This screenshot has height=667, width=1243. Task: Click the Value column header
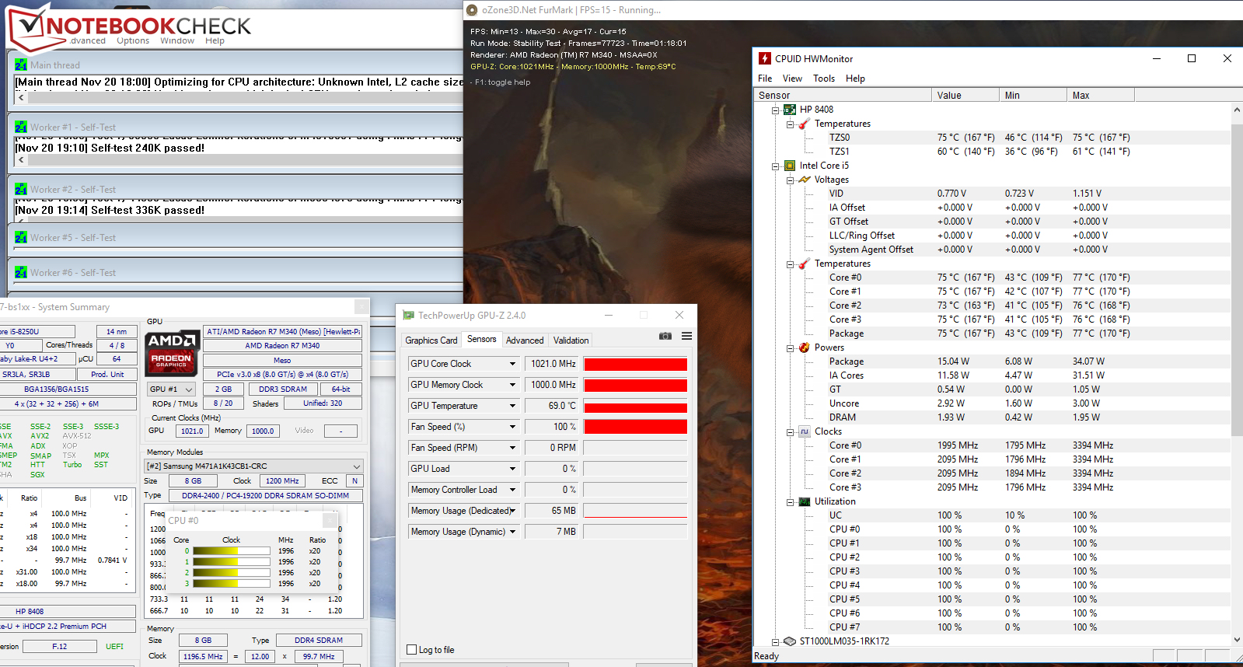965,96
